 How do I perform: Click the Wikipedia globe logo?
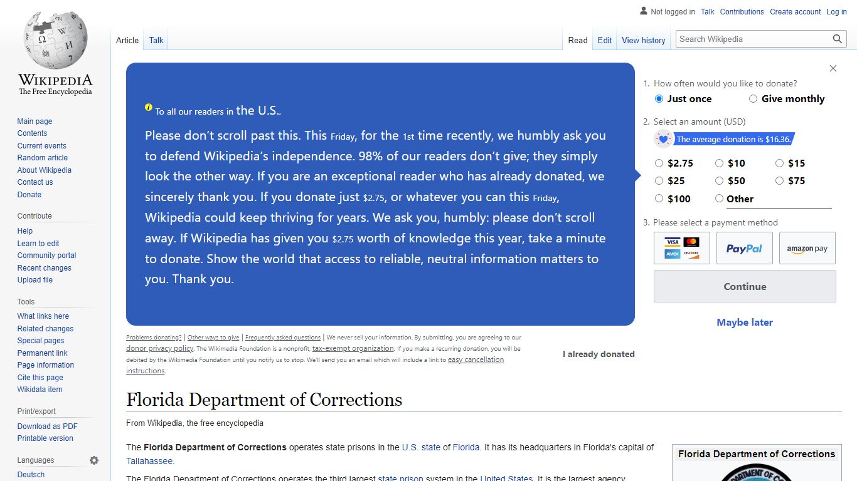[x=55, y=40]
